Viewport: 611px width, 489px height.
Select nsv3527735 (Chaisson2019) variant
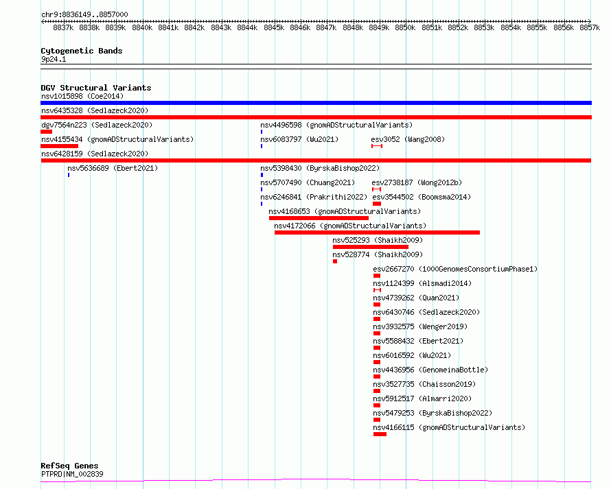point(424,384)
